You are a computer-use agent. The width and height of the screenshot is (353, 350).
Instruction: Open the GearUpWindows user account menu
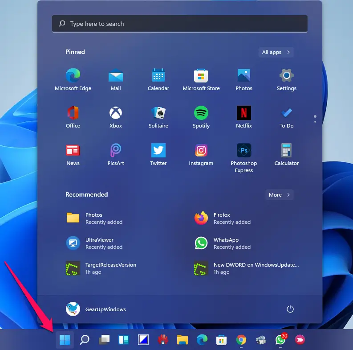[x=96, y=309]
